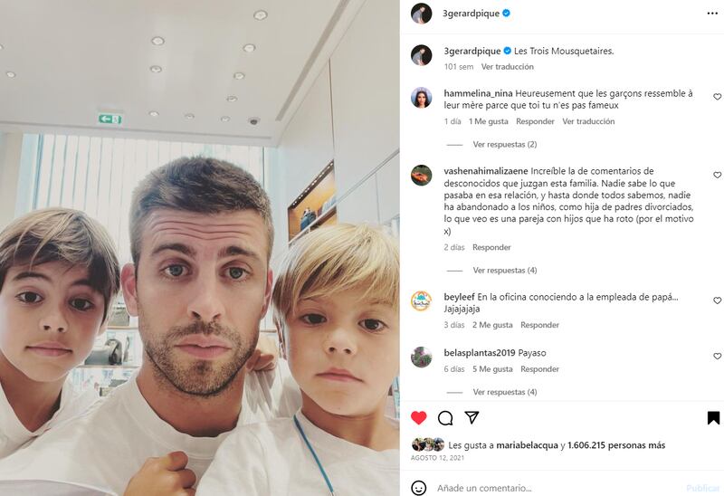The height and width of the screenshot is (496, 724).
Task: Open the emoji picker smiley icon
Action: [x=418, y=488]
